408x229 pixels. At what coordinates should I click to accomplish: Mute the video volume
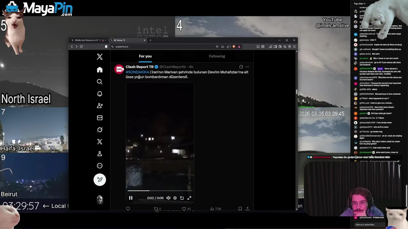(x=168, y=198)
